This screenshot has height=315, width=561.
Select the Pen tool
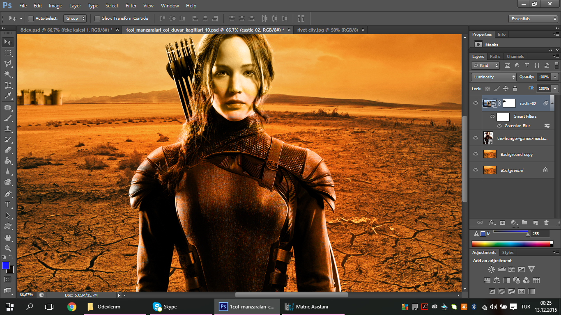point(8,194)
